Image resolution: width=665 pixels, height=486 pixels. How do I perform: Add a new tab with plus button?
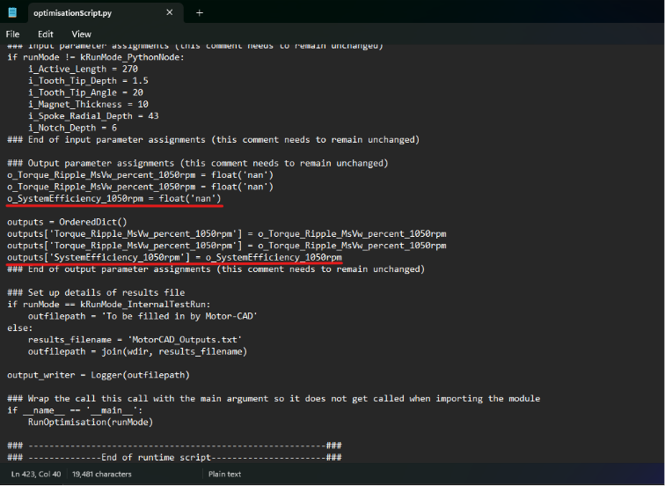(200, 12)
